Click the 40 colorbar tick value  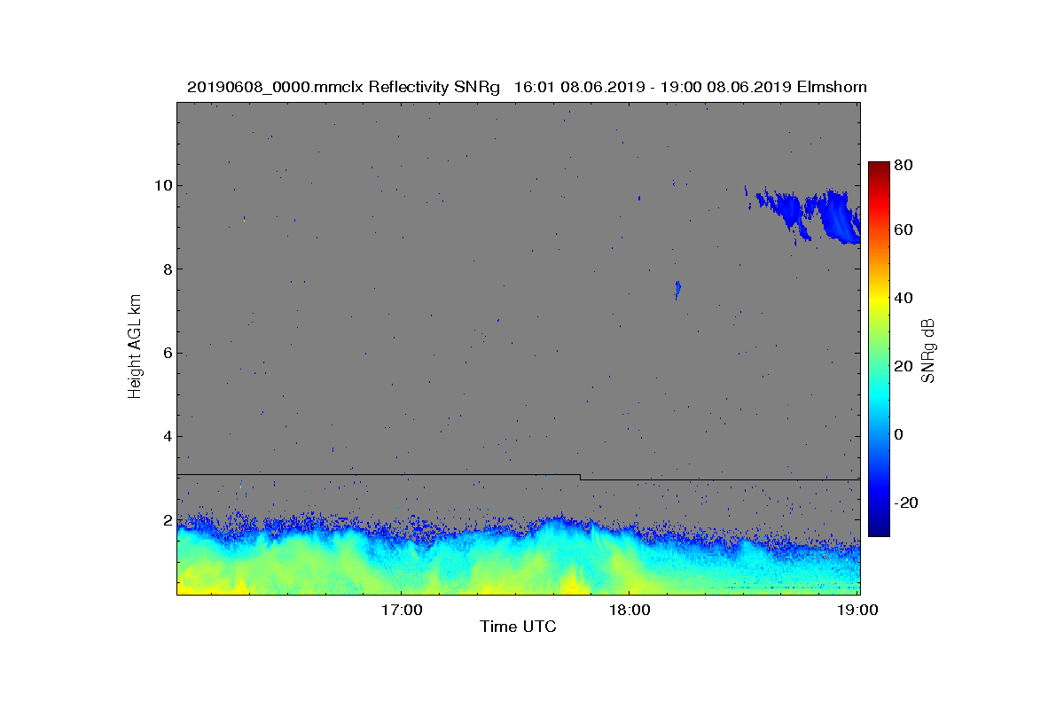pyautogui.click(x=904, y=298)
